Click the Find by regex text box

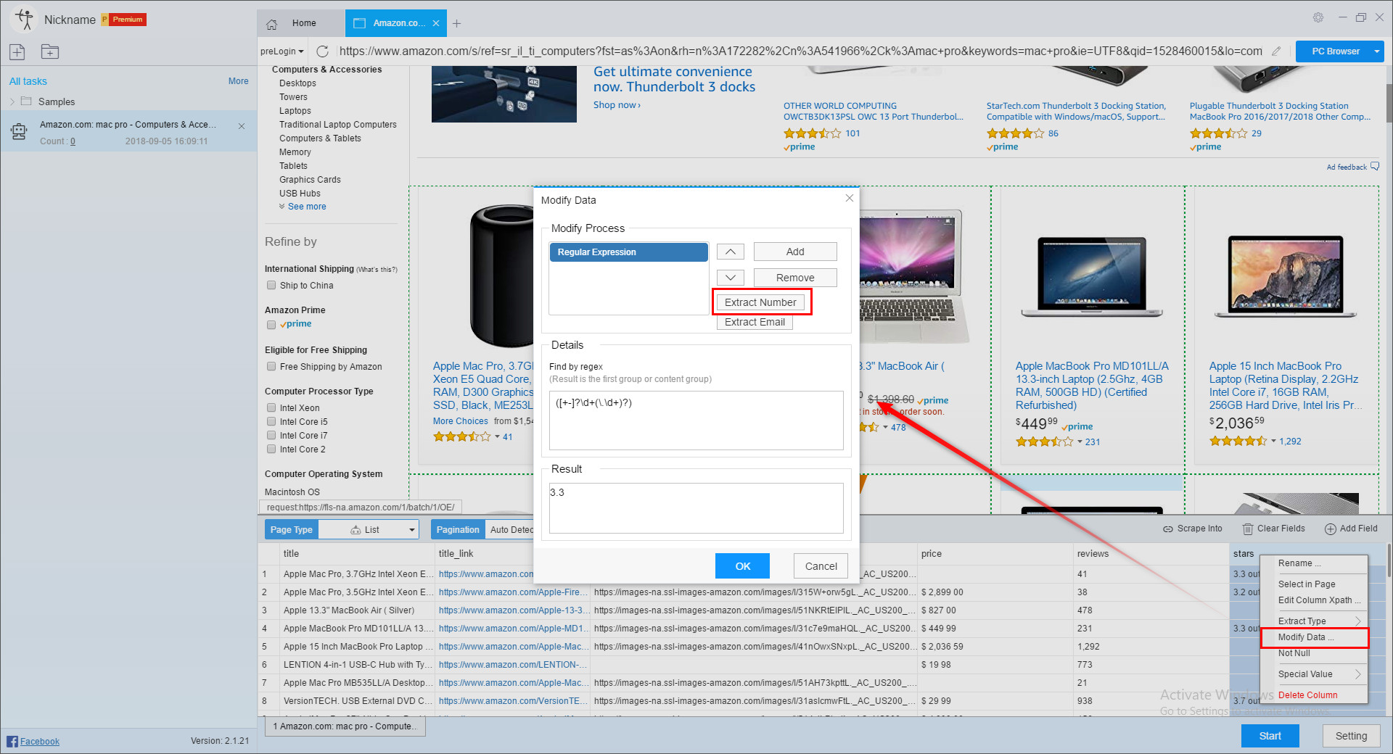(x=696, y=420)
